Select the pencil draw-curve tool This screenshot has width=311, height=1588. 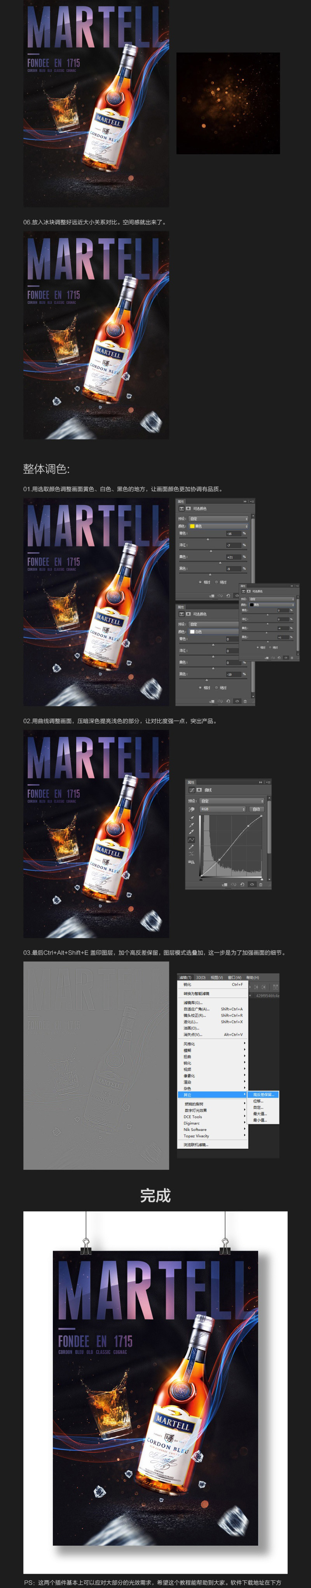point(191,846)
